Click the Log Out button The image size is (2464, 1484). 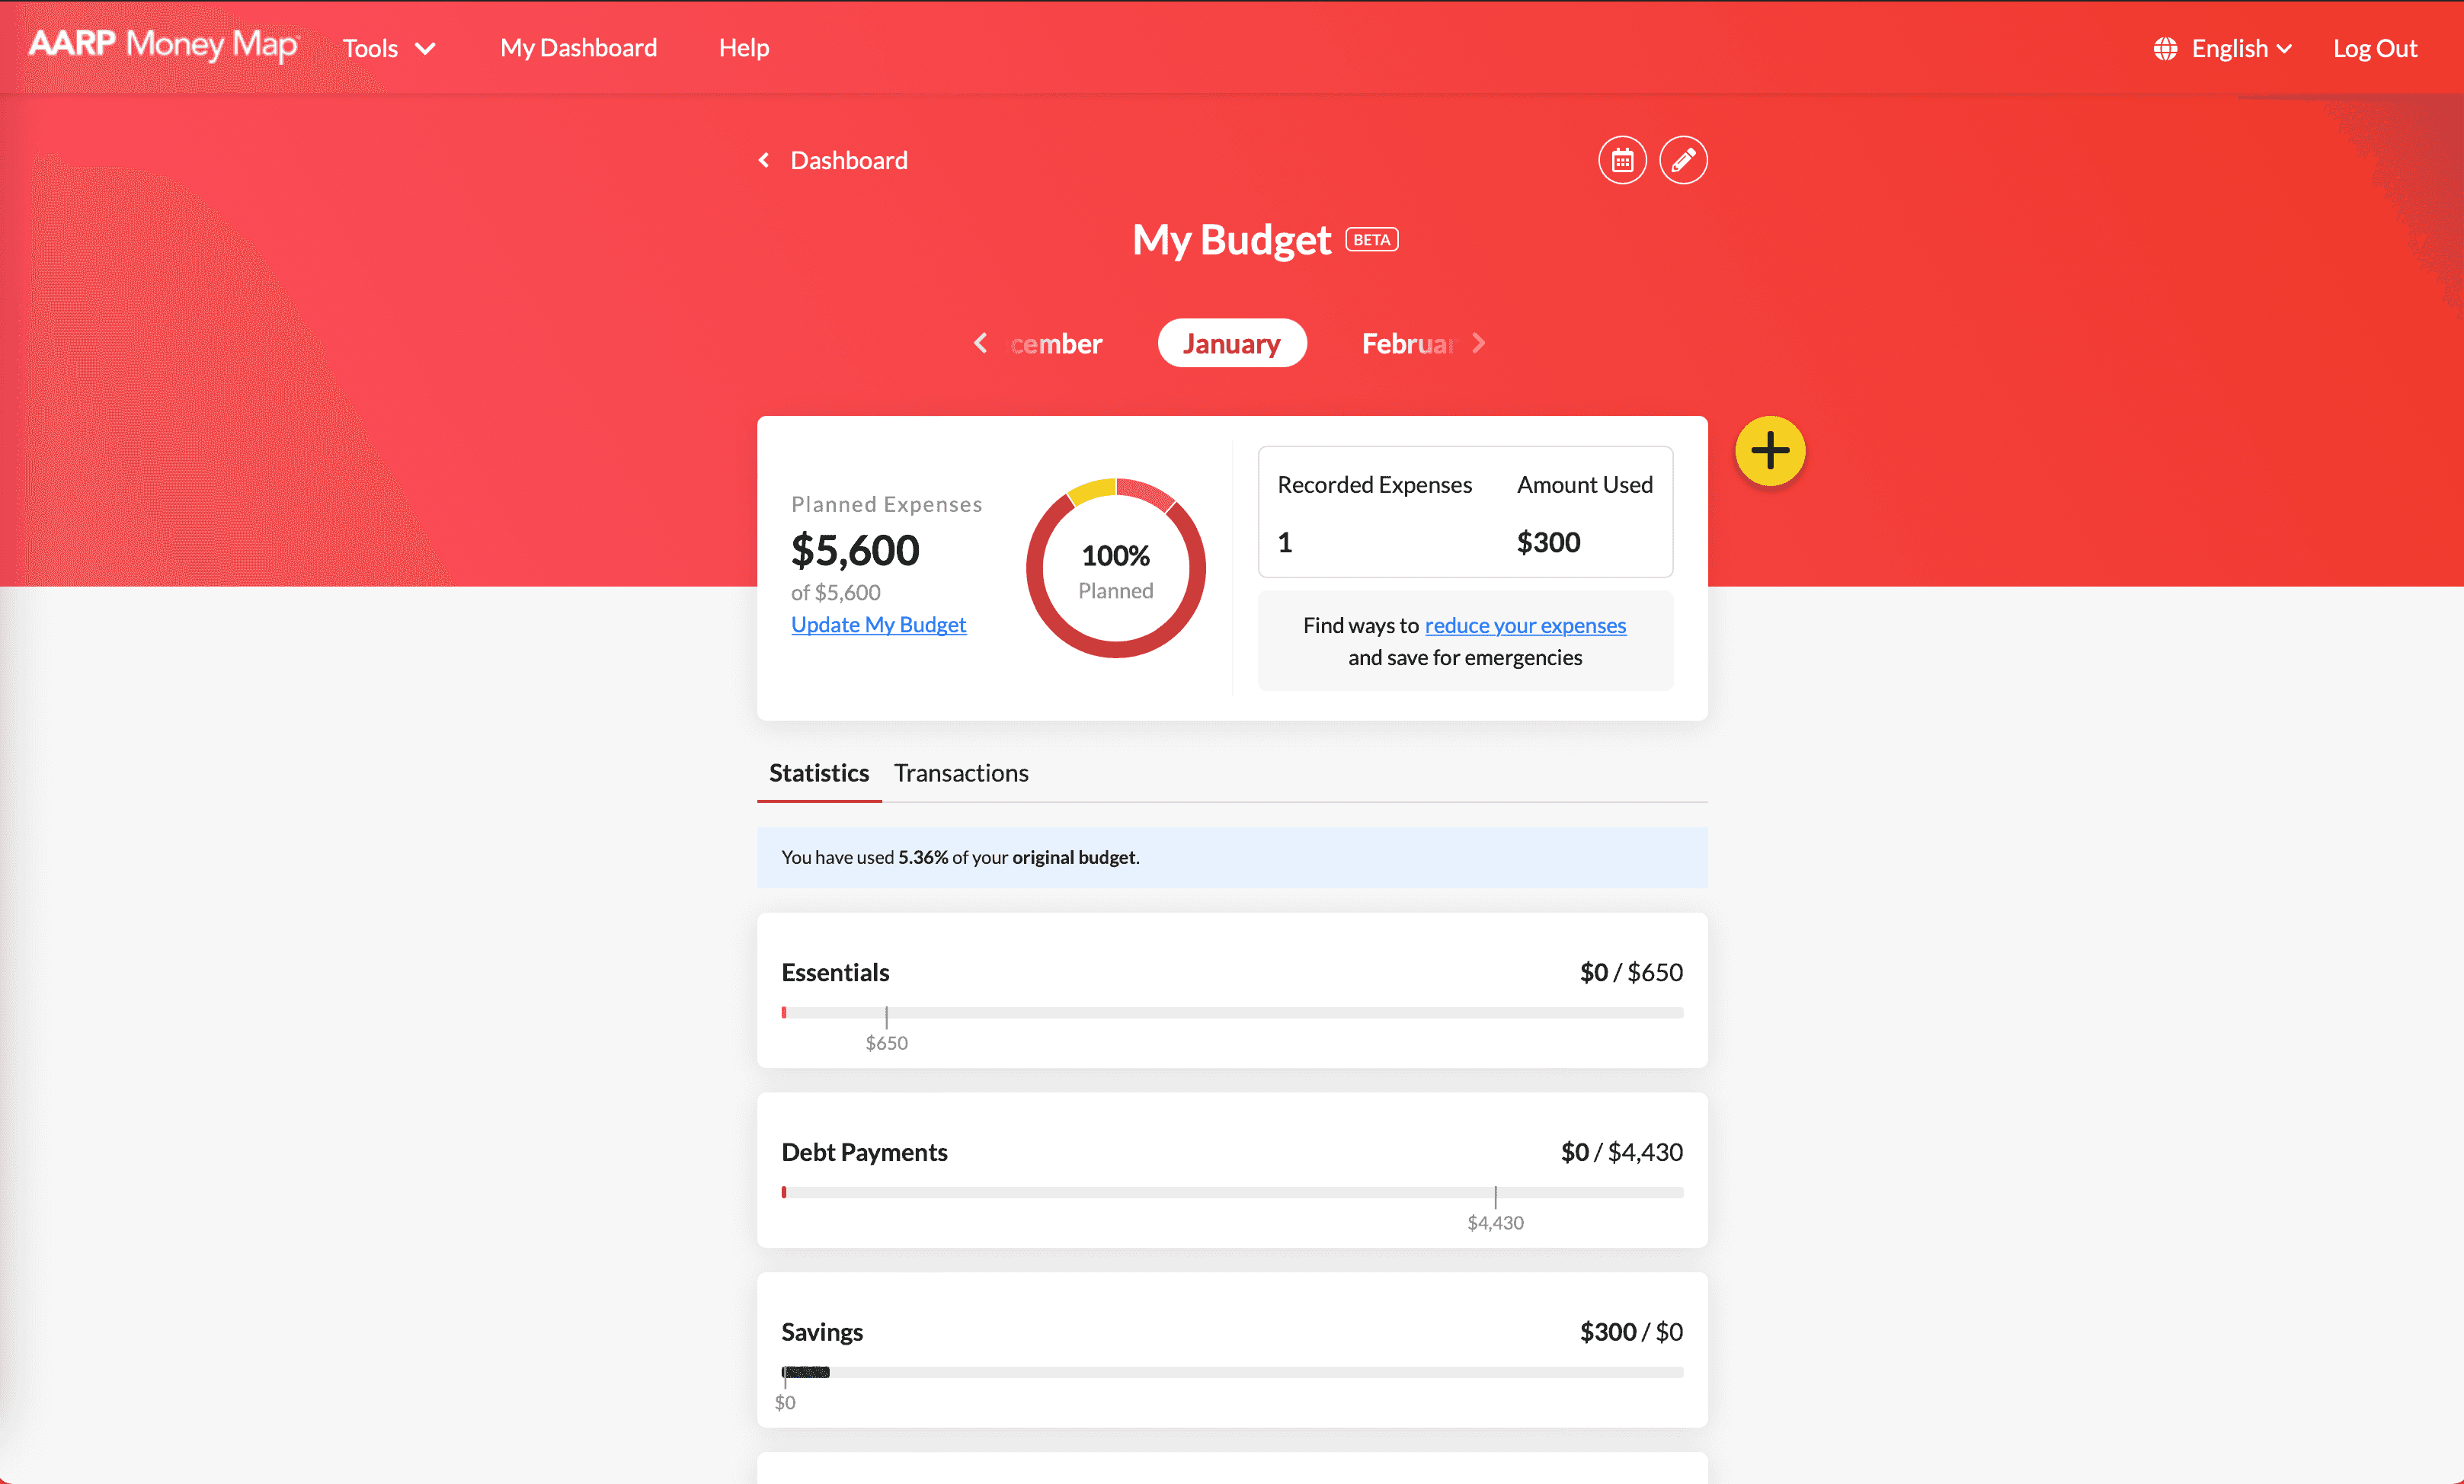(2378, 47)
